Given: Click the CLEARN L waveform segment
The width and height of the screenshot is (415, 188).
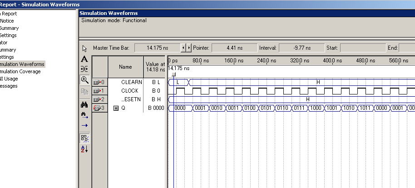Looking at the screenshot, I should point(178,82).
